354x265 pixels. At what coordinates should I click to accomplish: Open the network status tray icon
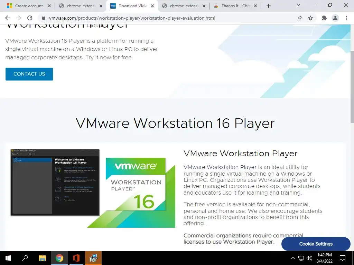coord(301,258)
